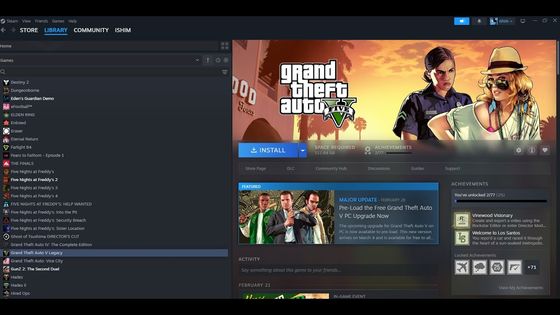The width and height of the screenshot is (560, 315).
Task: Open the Home library button
Action: [x=109, y=46]
